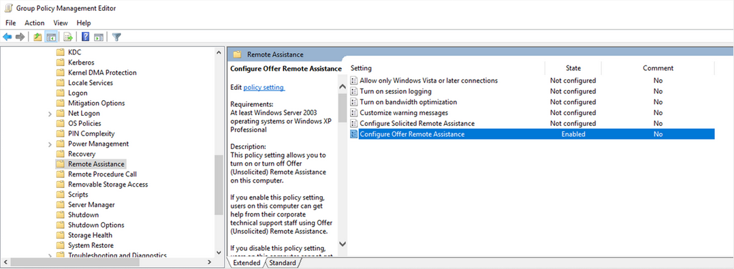Screen dimensions: 734x269
Task: Expand the Net Logon tree node
Action: point(50,114)
